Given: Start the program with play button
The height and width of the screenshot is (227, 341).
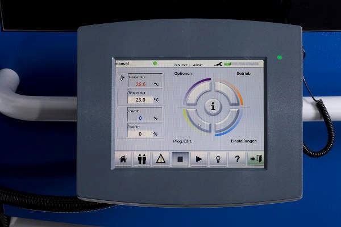Looking at the screenshot, I should 199,159.
